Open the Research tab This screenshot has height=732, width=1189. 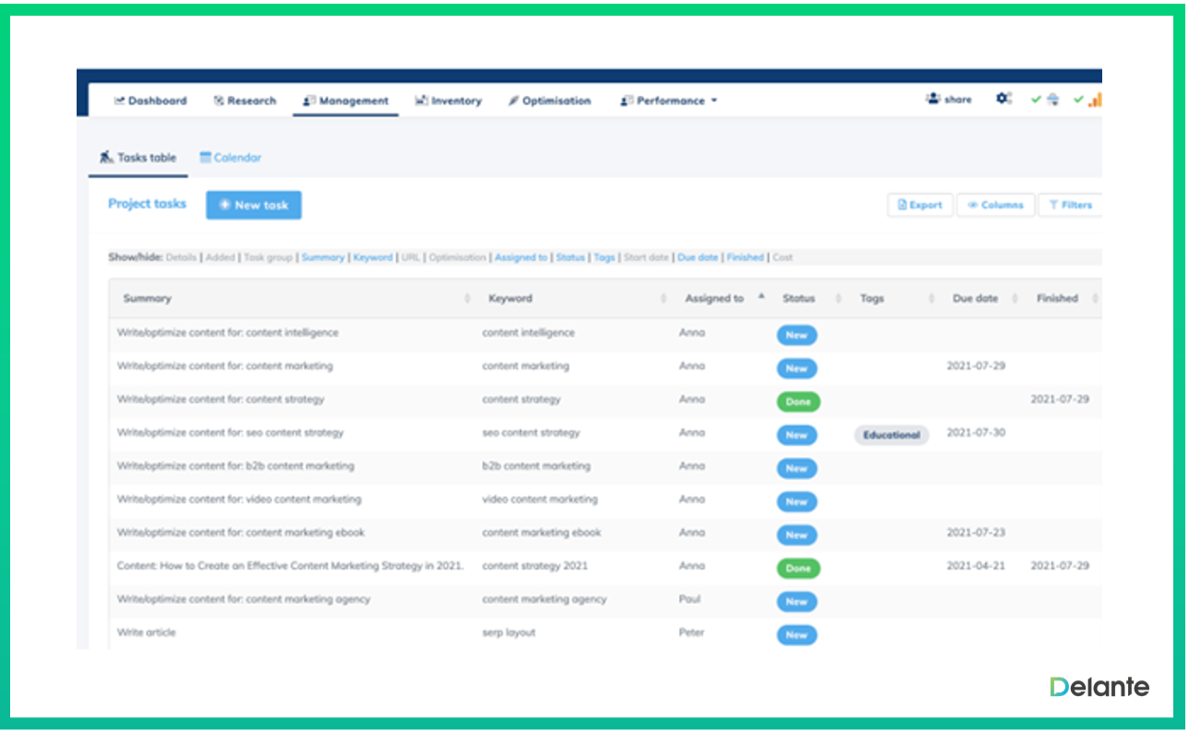pyautogui.click(x=245, y=101)
